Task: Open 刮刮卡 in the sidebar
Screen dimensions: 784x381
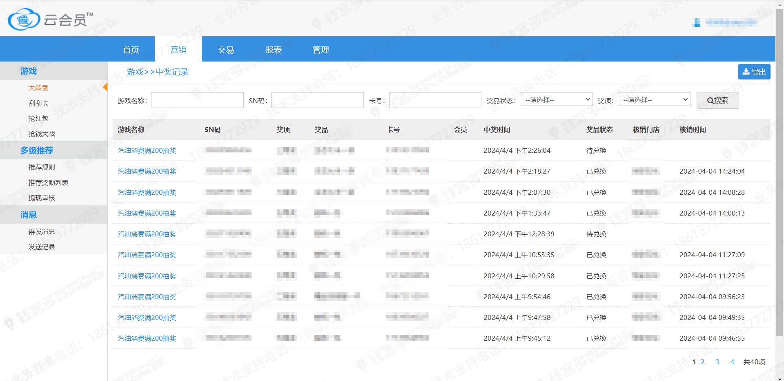Action: click(x=38, y=104)
